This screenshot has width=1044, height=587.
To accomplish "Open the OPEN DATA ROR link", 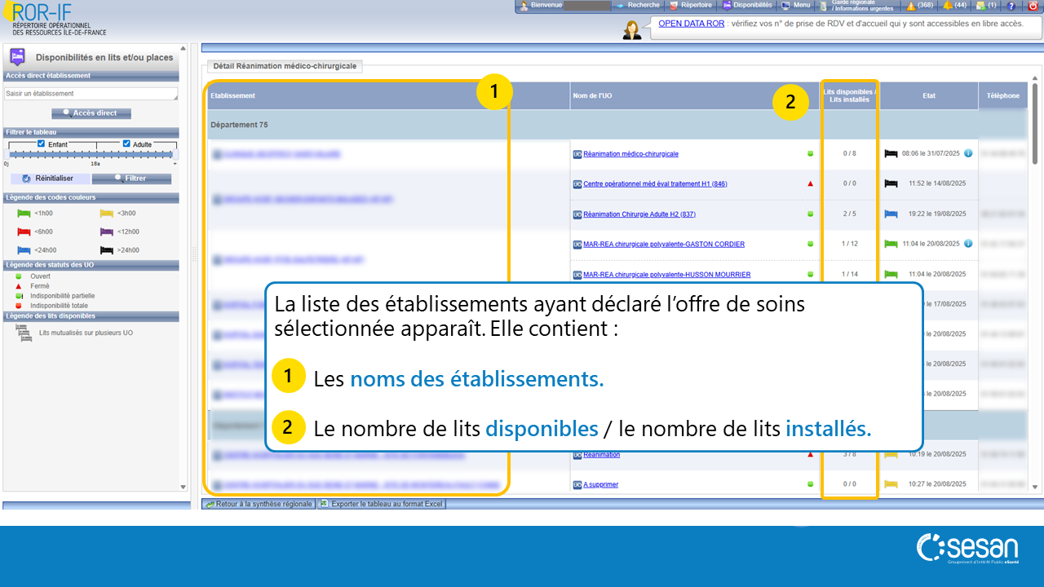I will (x=691, y=24).
